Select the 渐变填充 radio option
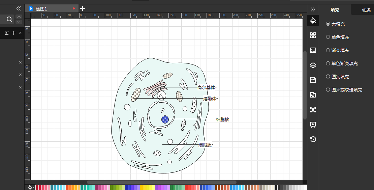This screenshot has height=190, width=374. (x=337, y=50)
